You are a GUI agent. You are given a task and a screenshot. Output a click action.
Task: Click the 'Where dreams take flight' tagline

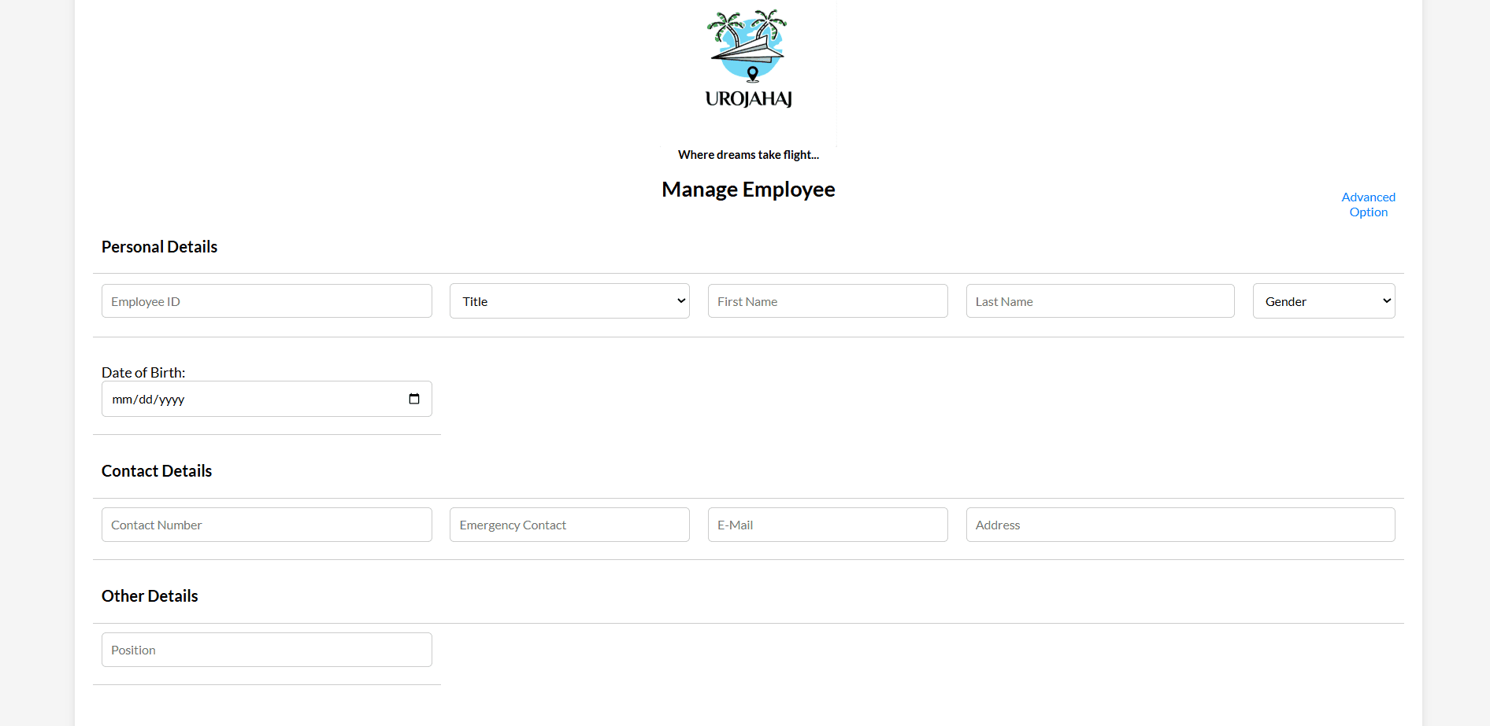coord(748,155)
